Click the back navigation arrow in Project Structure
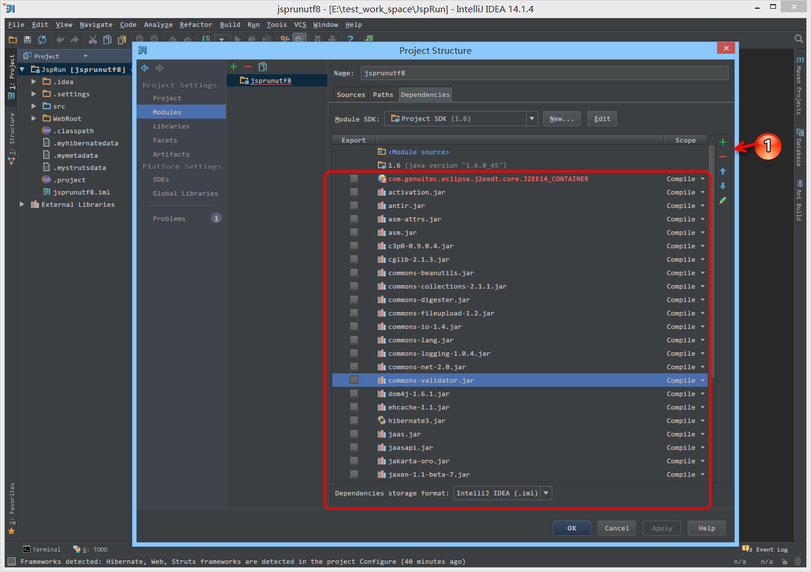The width and height of the screenshot is (811, 572). click(145, 68)
